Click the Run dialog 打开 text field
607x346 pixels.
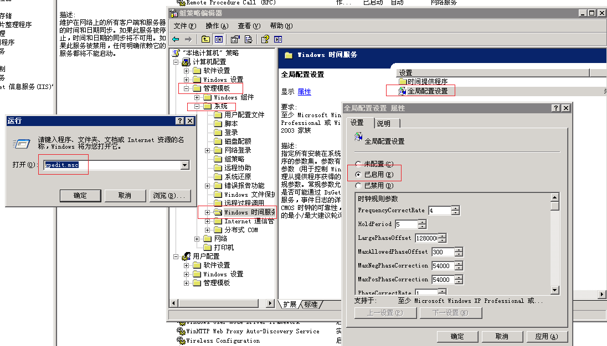coord(111,165)
